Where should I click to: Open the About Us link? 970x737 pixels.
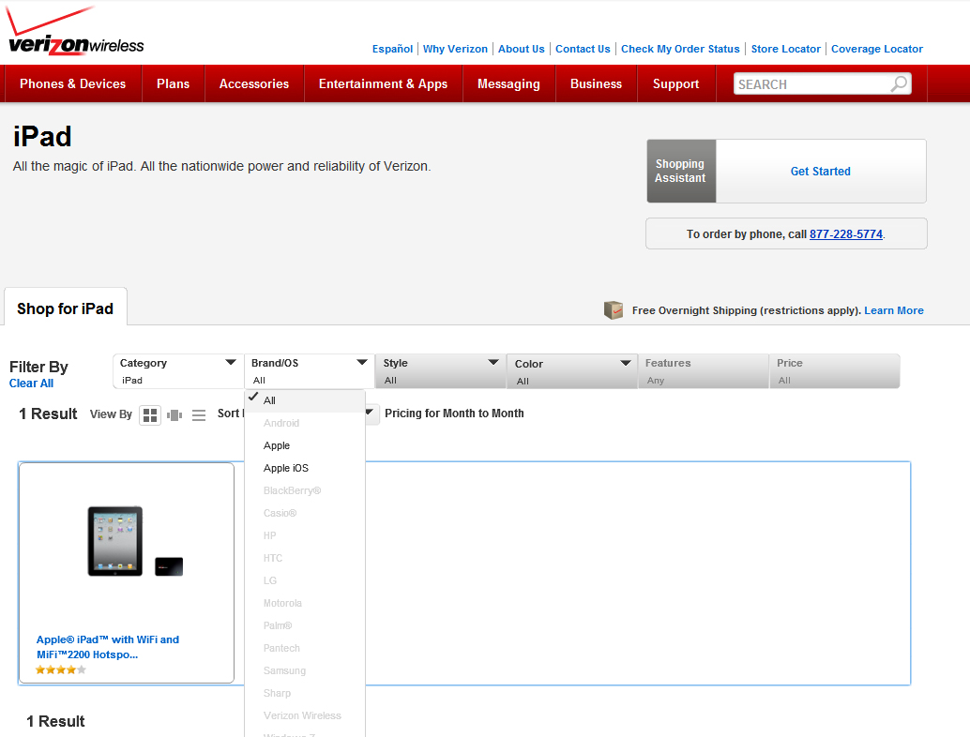(522, 49)
